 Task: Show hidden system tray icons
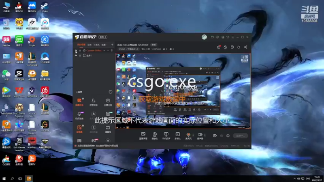click(294, 179)
